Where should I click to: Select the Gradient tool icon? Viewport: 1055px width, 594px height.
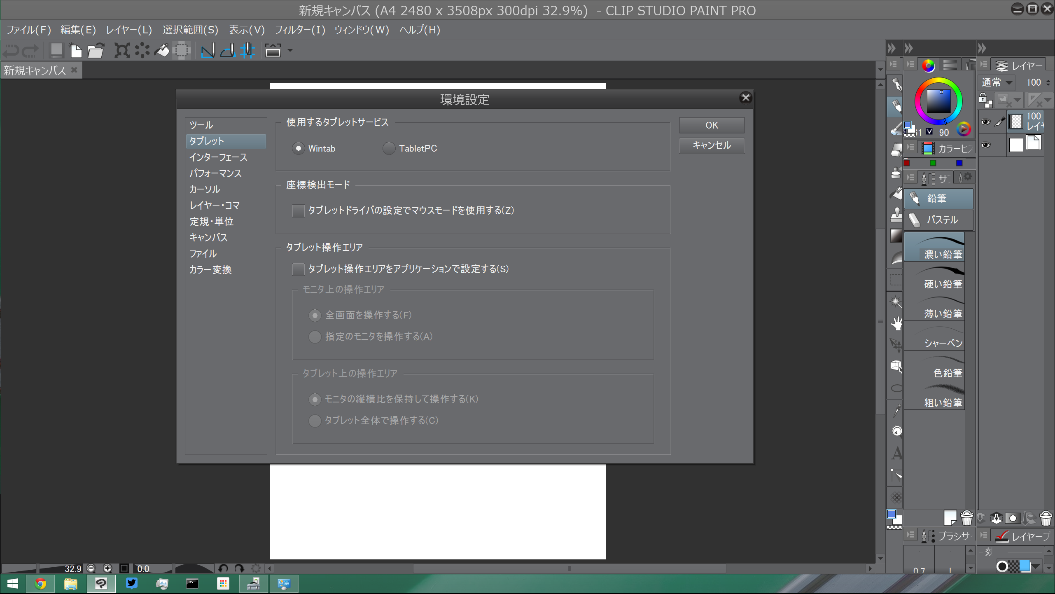tap(896, 236)
